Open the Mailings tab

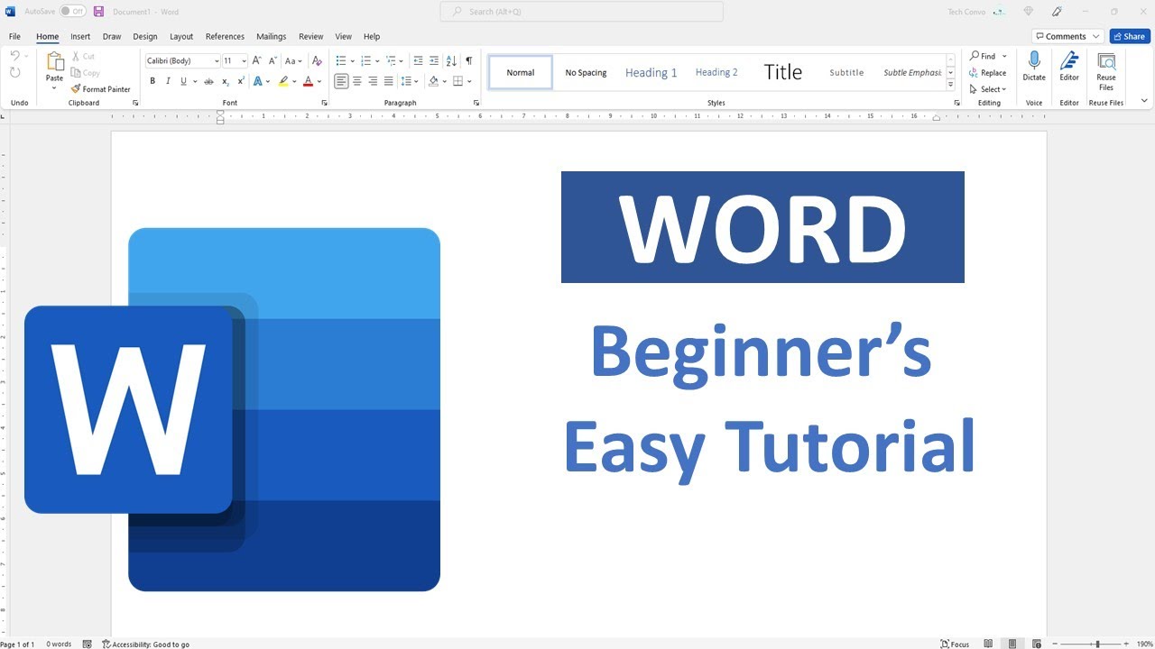(x=271, y=37)
